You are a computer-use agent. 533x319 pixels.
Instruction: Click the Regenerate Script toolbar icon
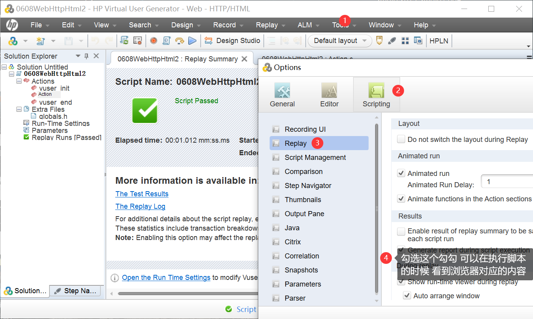point(124,41)
